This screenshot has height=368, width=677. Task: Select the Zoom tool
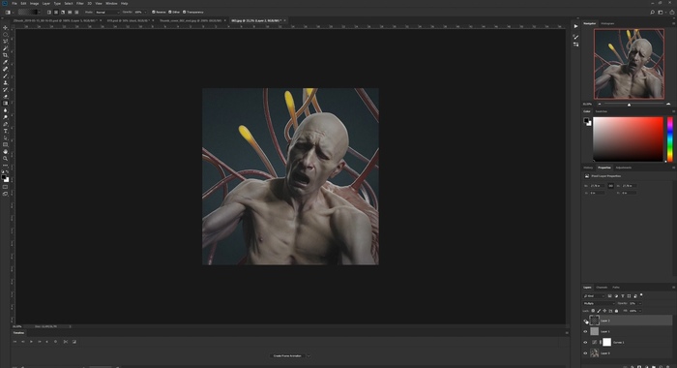tap(5, 158)
